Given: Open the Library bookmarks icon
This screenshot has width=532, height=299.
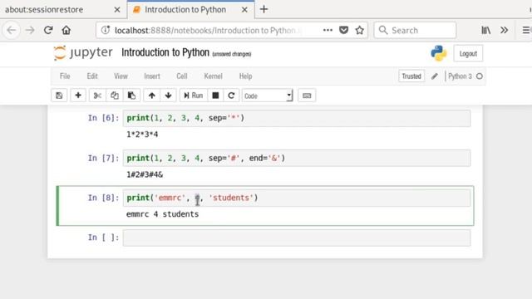Looking at the screenshot, I should pos(485,30).
